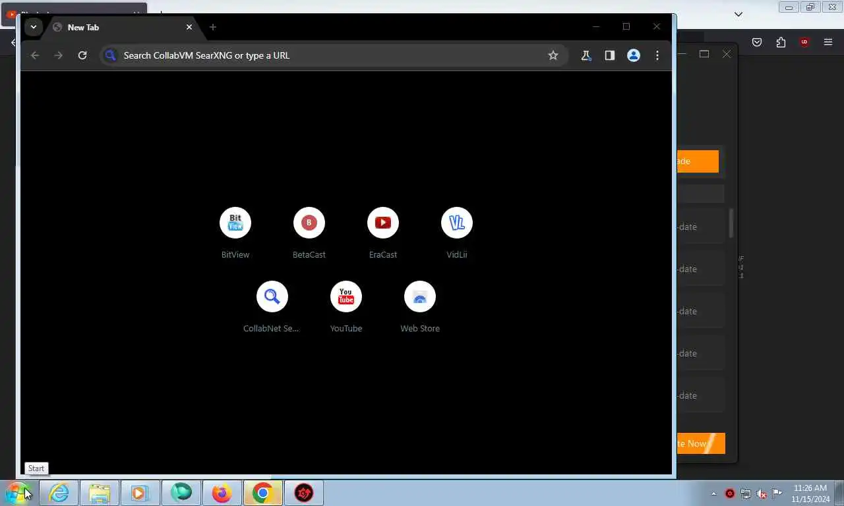Switch to Chrome from the taskbar
The height and width of the screenshot is (506, 844).
point(262,493)
